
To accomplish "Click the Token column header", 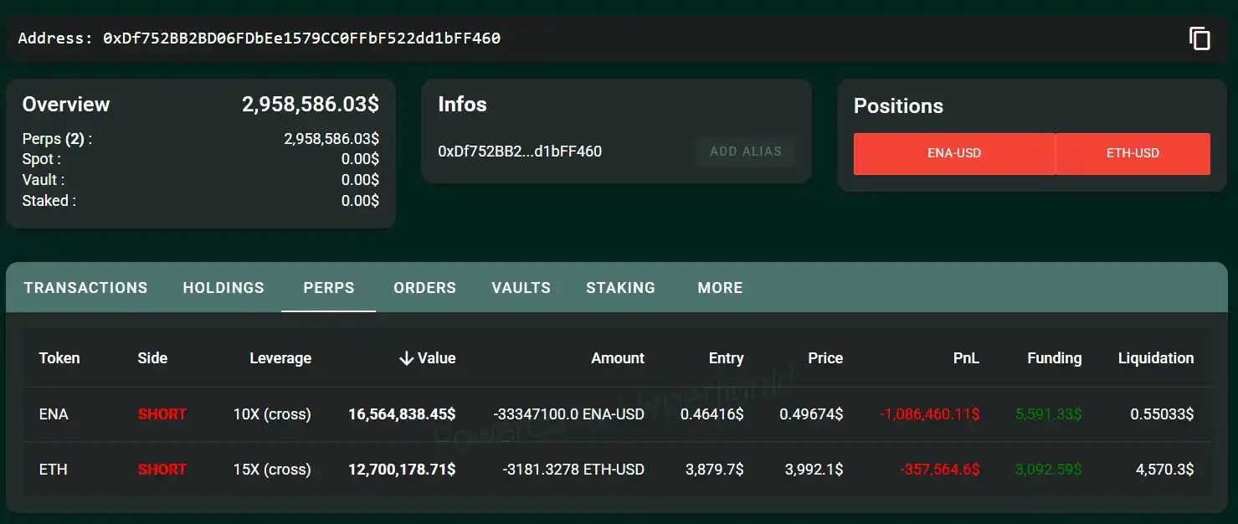I will click(59, 358).
